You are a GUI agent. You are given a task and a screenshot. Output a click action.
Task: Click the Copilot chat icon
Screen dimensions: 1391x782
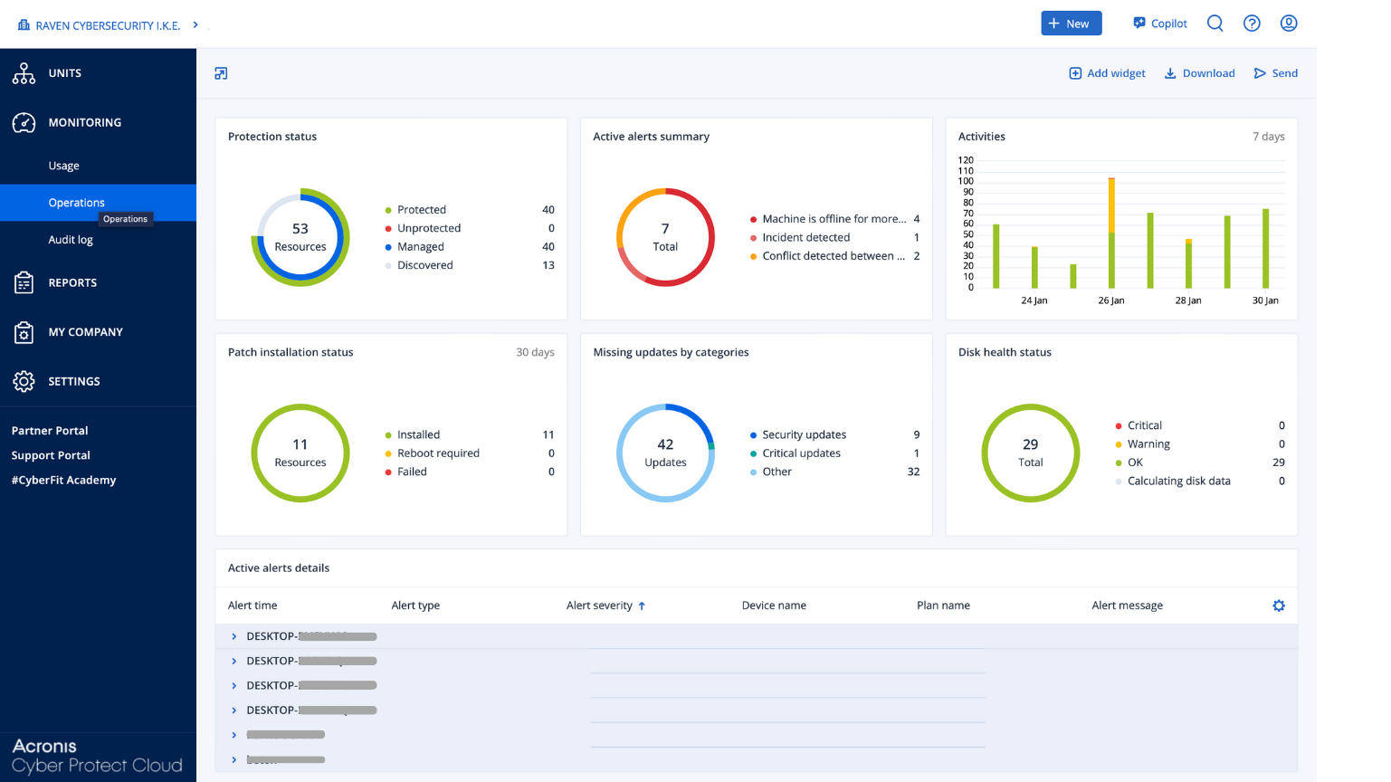1139,24
